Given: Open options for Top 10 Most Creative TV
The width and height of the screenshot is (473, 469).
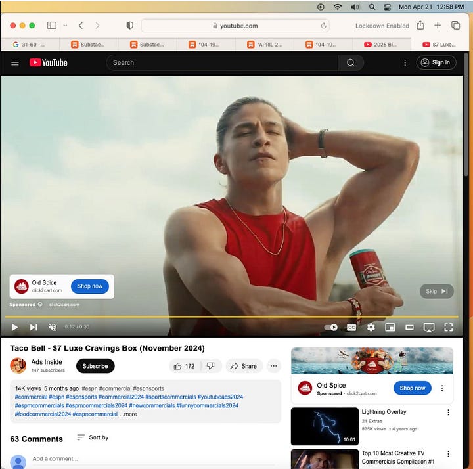Looking at the screenshot, I should [448, 454].
